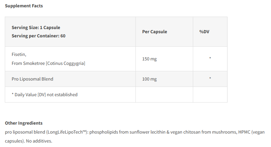Select the Serving Size: 1 Capsule text

[x=36, y=27]
